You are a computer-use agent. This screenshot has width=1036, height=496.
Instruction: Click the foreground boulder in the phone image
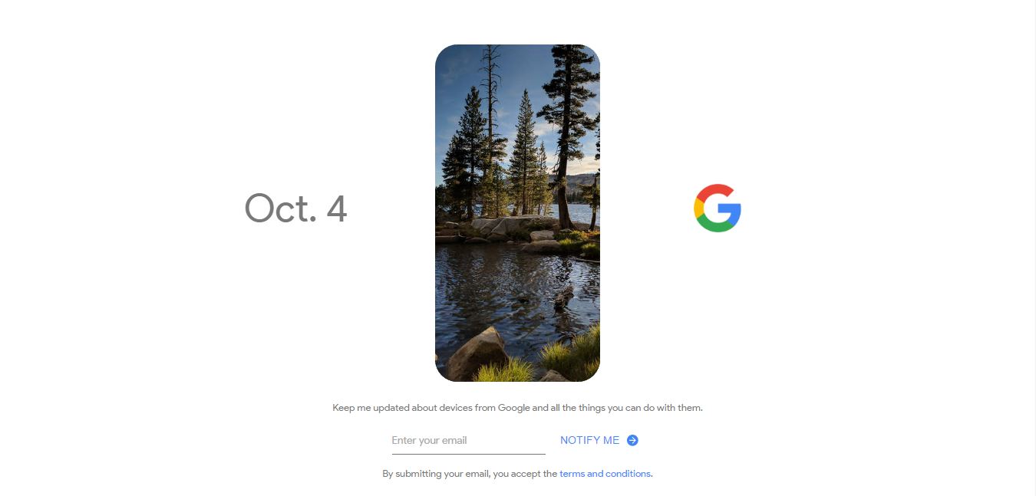477,353
